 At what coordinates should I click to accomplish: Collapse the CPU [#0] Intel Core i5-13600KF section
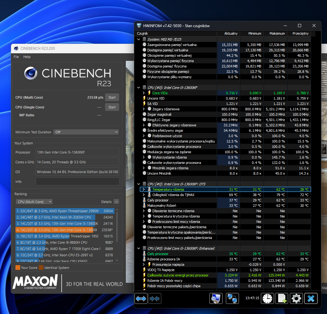click(139, 88)
